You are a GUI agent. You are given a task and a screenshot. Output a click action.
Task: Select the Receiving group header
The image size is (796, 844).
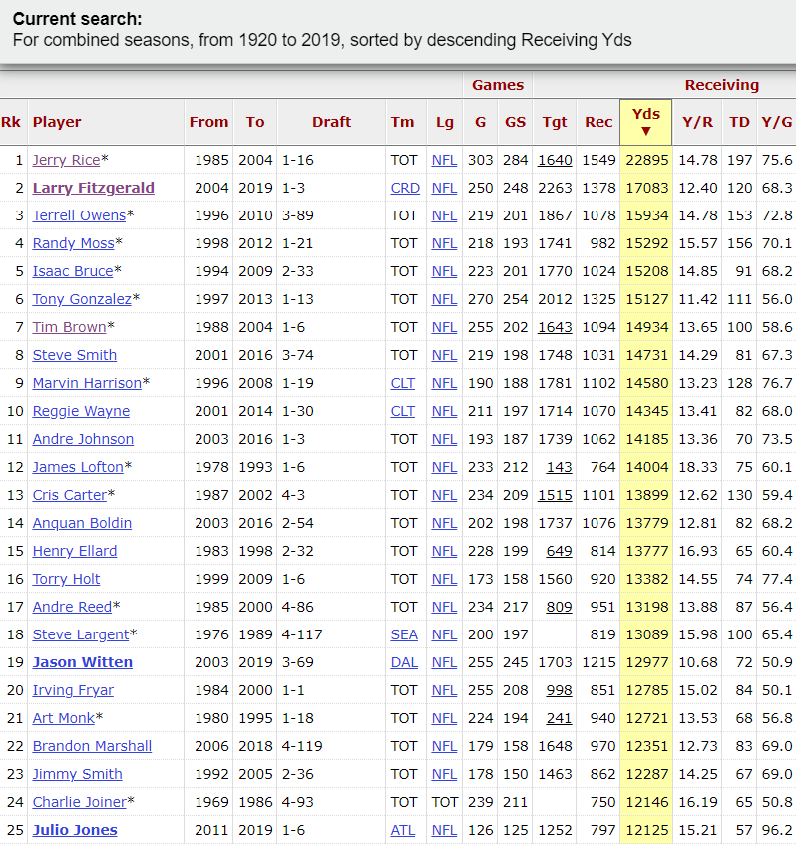tap(722, 85)
